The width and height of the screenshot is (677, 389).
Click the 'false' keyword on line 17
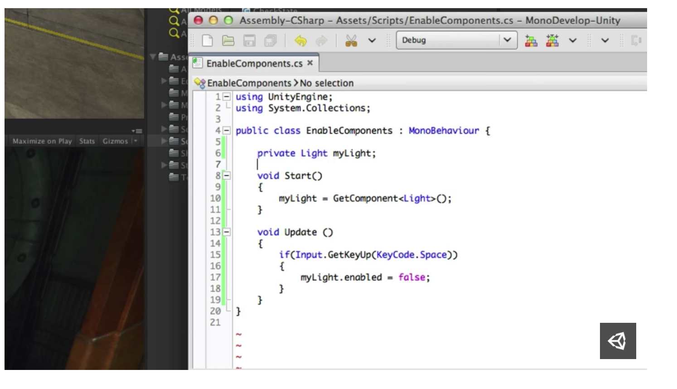[x=411, y=277]
